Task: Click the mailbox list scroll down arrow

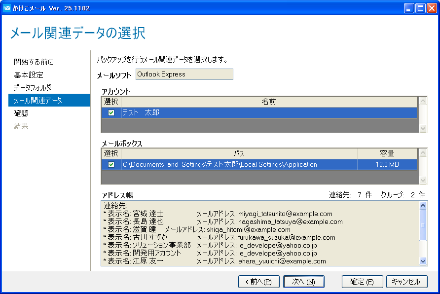Action: coord(423,180)
